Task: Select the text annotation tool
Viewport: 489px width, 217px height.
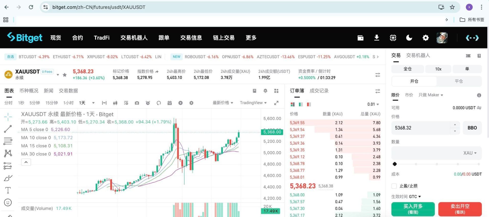Action: [8, 190]
